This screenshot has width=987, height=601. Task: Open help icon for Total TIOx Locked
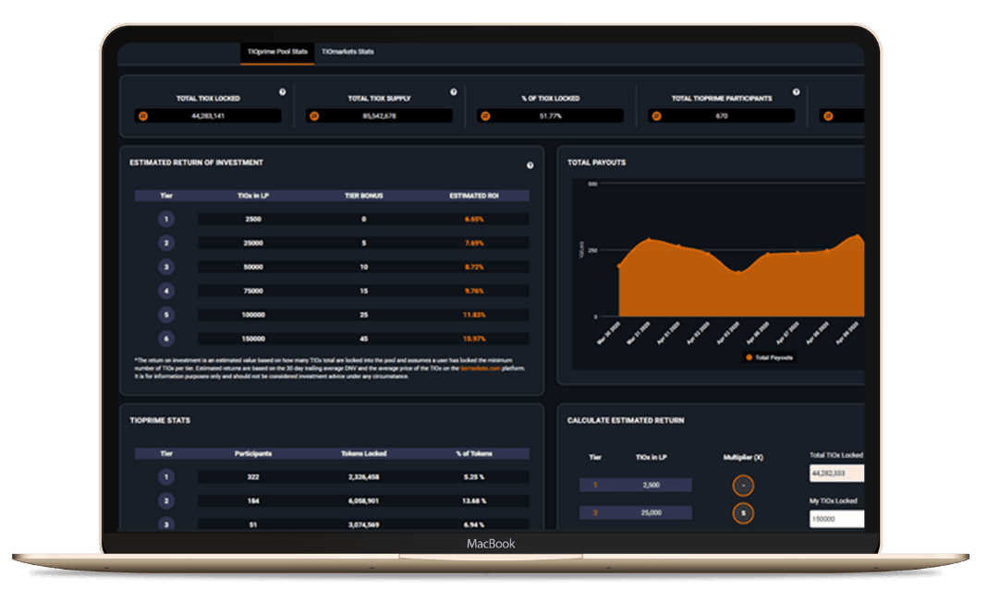(x=282, y=92)
